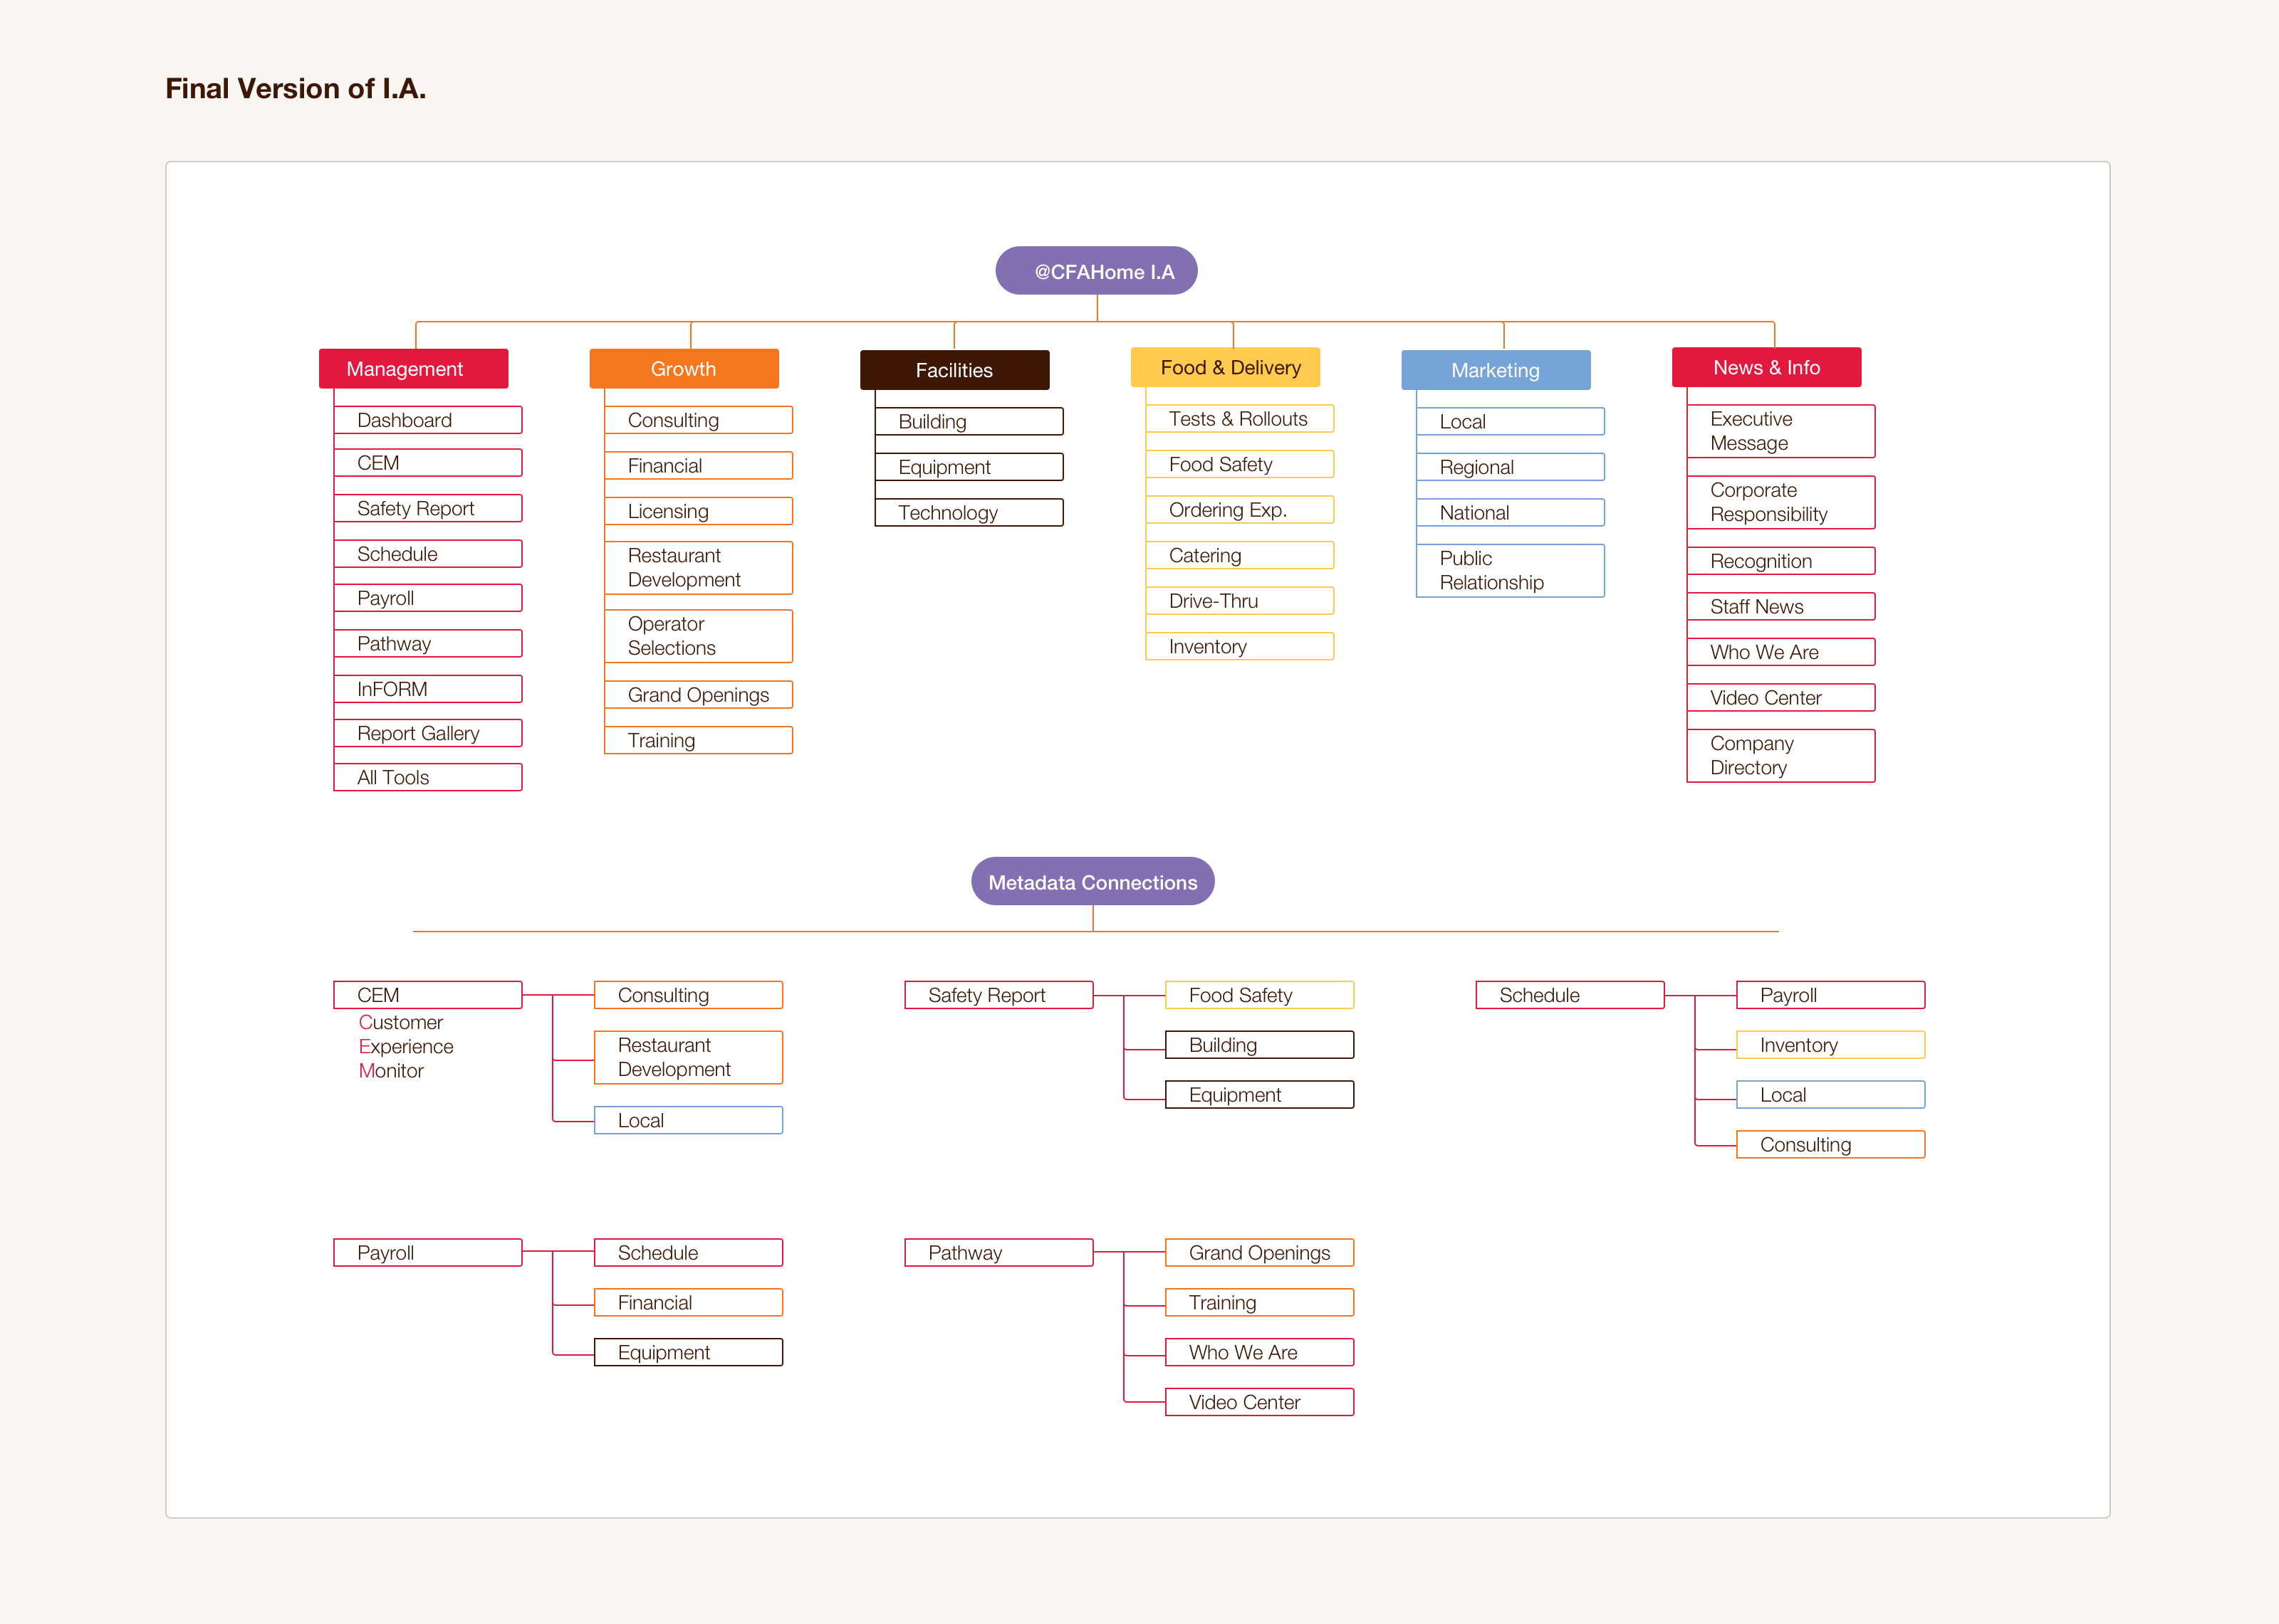This screenshot has width=2279, height=1624.
Task: Select the InFORM item in Management
Action: [x=427, y=689]
